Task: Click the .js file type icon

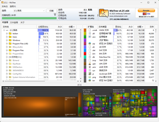Action: 90,74
